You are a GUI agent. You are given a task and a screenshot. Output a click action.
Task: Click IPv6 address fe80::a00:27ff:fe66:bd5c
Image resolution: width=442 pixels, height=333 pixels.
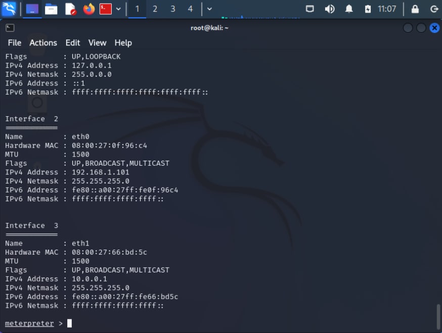click(x=125, y=297)
